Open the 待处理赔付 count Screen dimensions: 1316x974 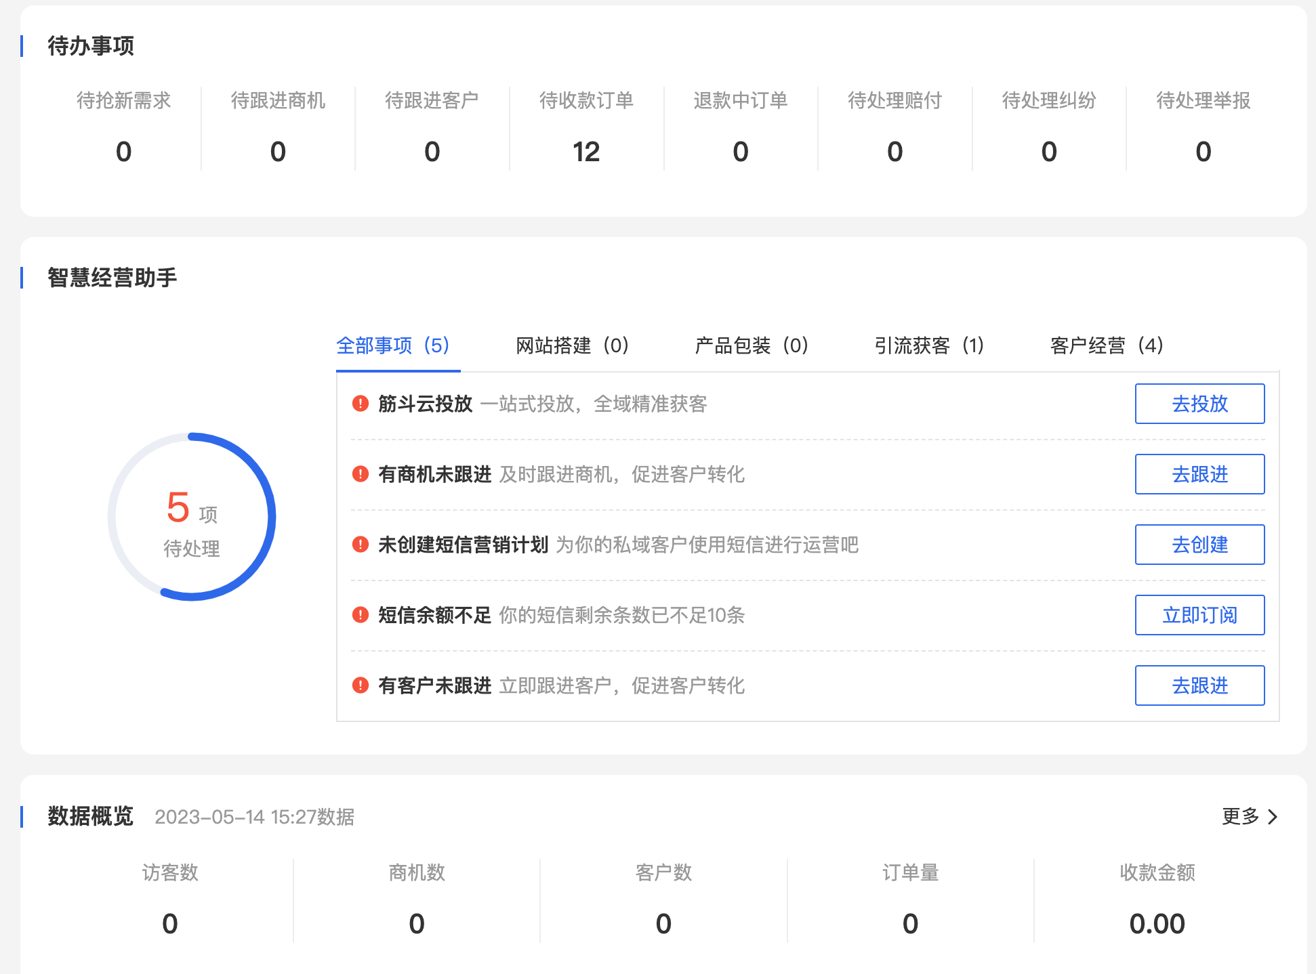coord(895,152)
